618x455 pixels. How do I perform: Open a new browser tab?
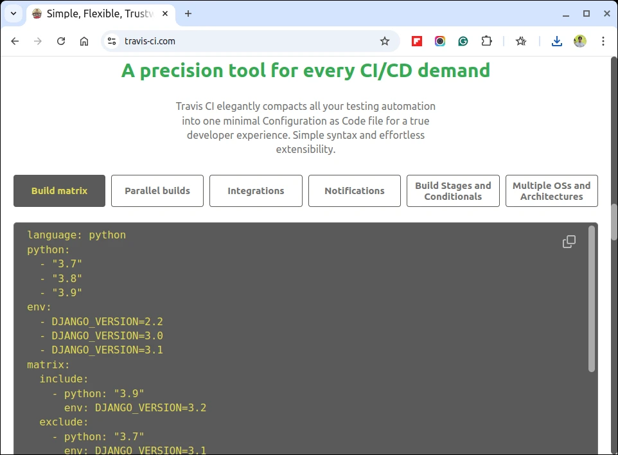188,13
